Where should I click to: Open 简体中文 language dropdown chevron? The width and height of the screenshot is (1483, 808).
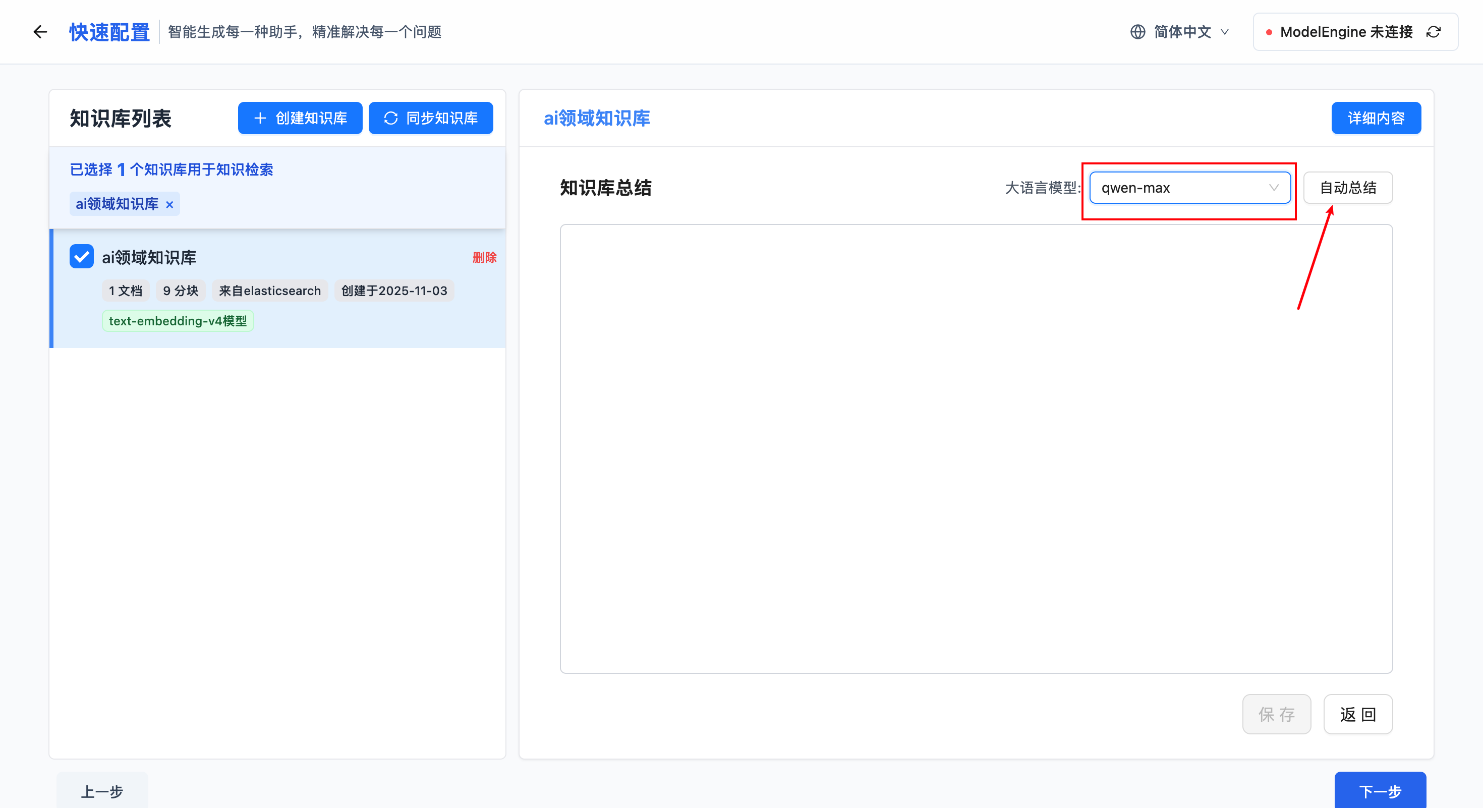(1225, 32)
